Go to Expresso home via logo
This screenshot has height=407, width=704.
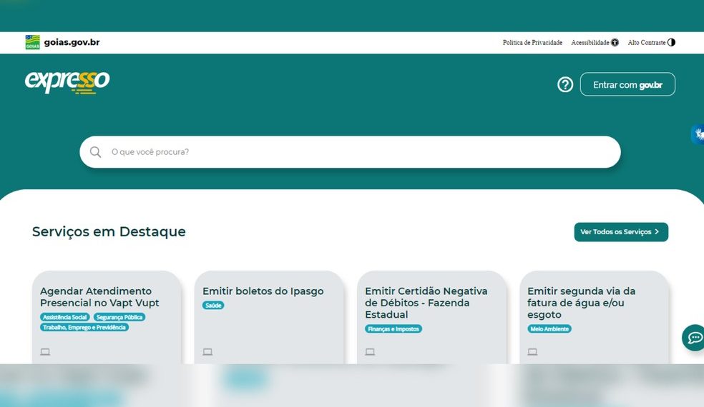pos(67,82)
